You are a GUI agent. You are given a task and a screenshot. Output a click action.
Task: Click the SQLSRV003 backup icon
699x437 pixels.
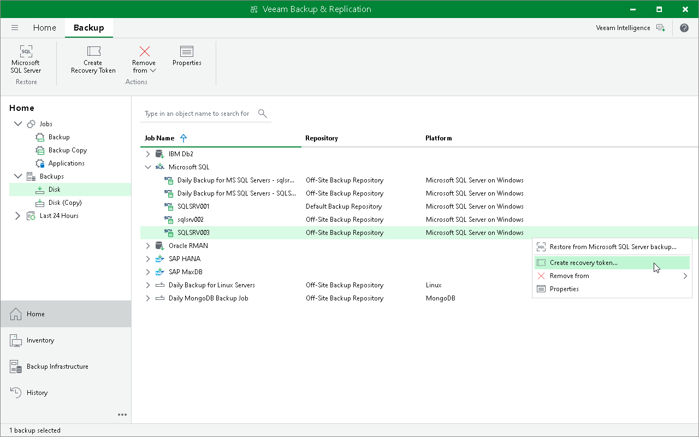tap(169, 233)
